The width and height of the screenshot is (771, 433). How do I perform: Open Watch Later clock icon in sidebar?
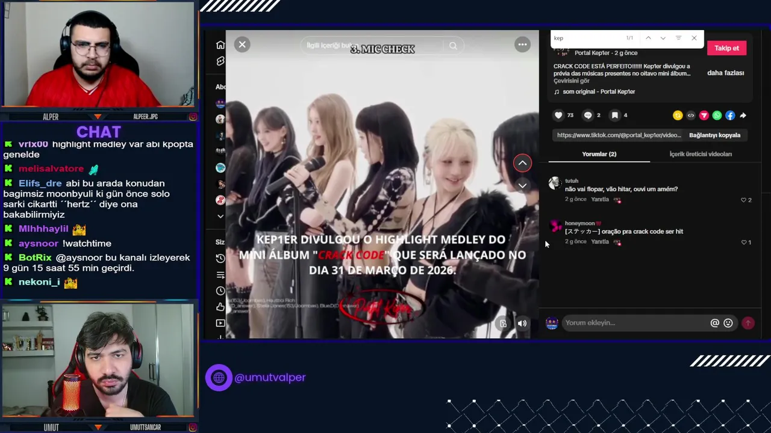[x=220, y=290]
